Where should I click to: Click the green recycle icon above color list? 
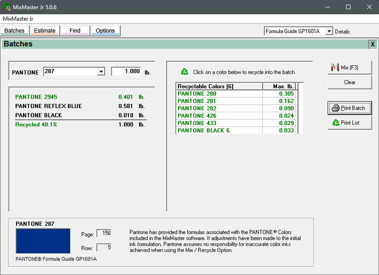[184, 72]
